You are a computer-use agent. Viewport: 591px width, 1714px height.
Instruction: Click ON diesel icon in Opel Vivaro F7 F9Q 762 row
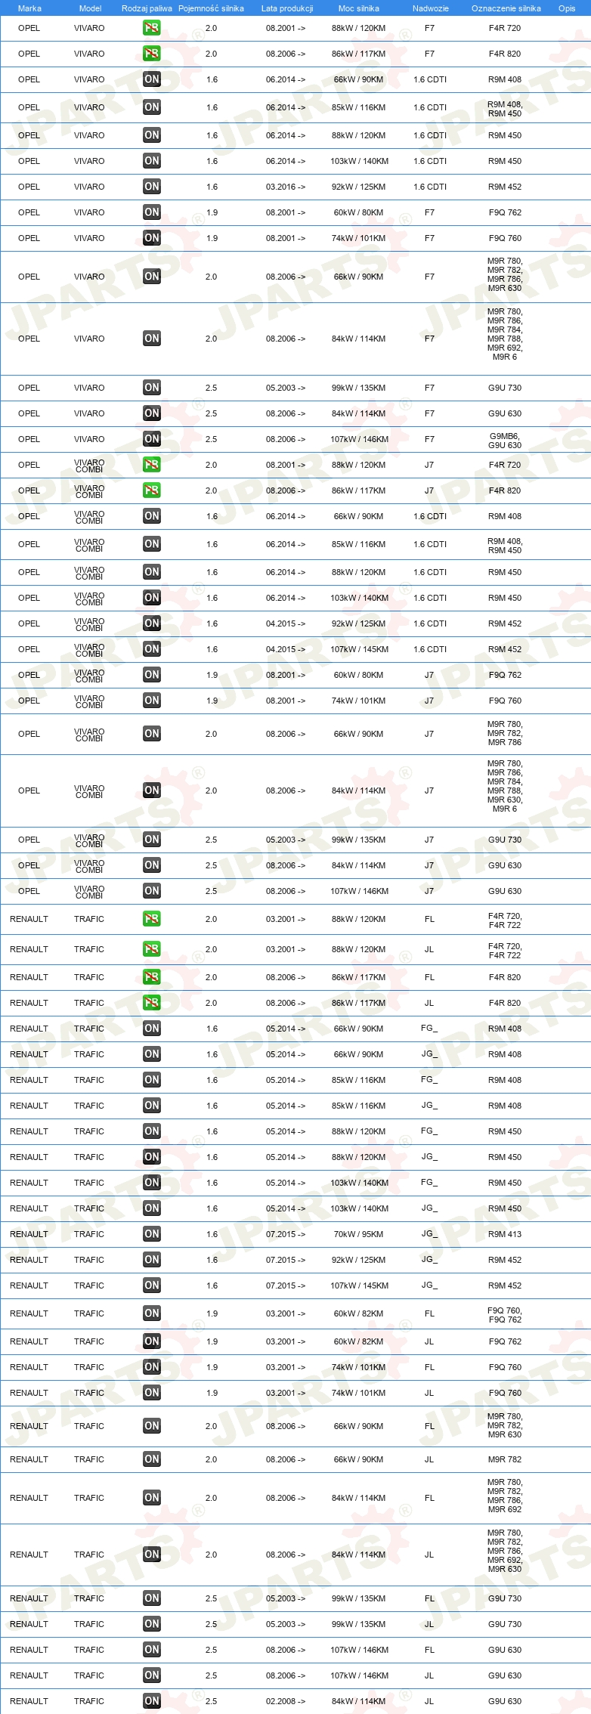pos(152,212)
